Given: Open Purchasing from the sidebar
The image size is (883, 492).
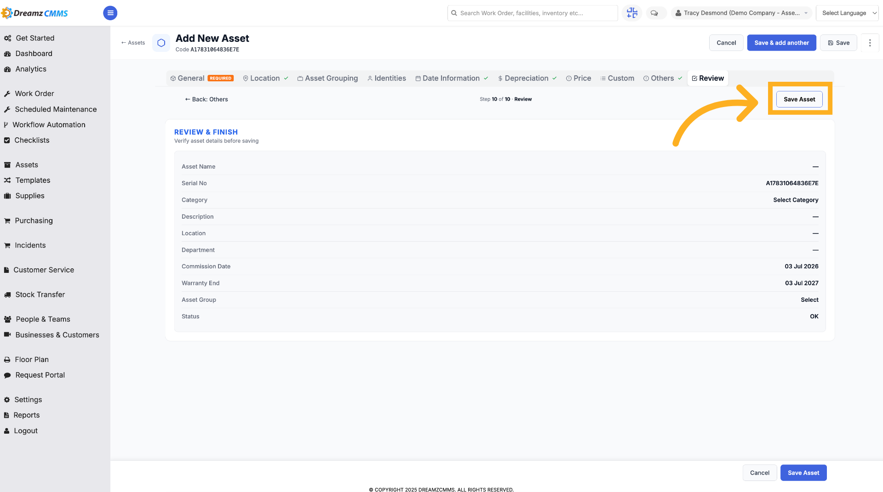Looking at the screenshot, I should [x=34, y=221].
